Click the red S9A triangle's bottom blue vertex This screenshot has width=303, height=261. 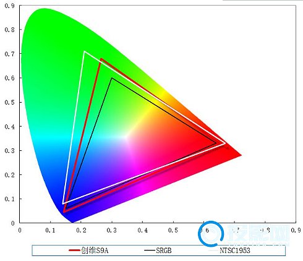tap(64, 212)
